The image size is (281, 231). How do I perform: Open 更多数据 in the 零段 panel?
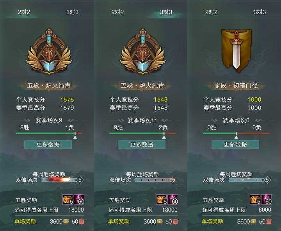[x=235, y=145]
